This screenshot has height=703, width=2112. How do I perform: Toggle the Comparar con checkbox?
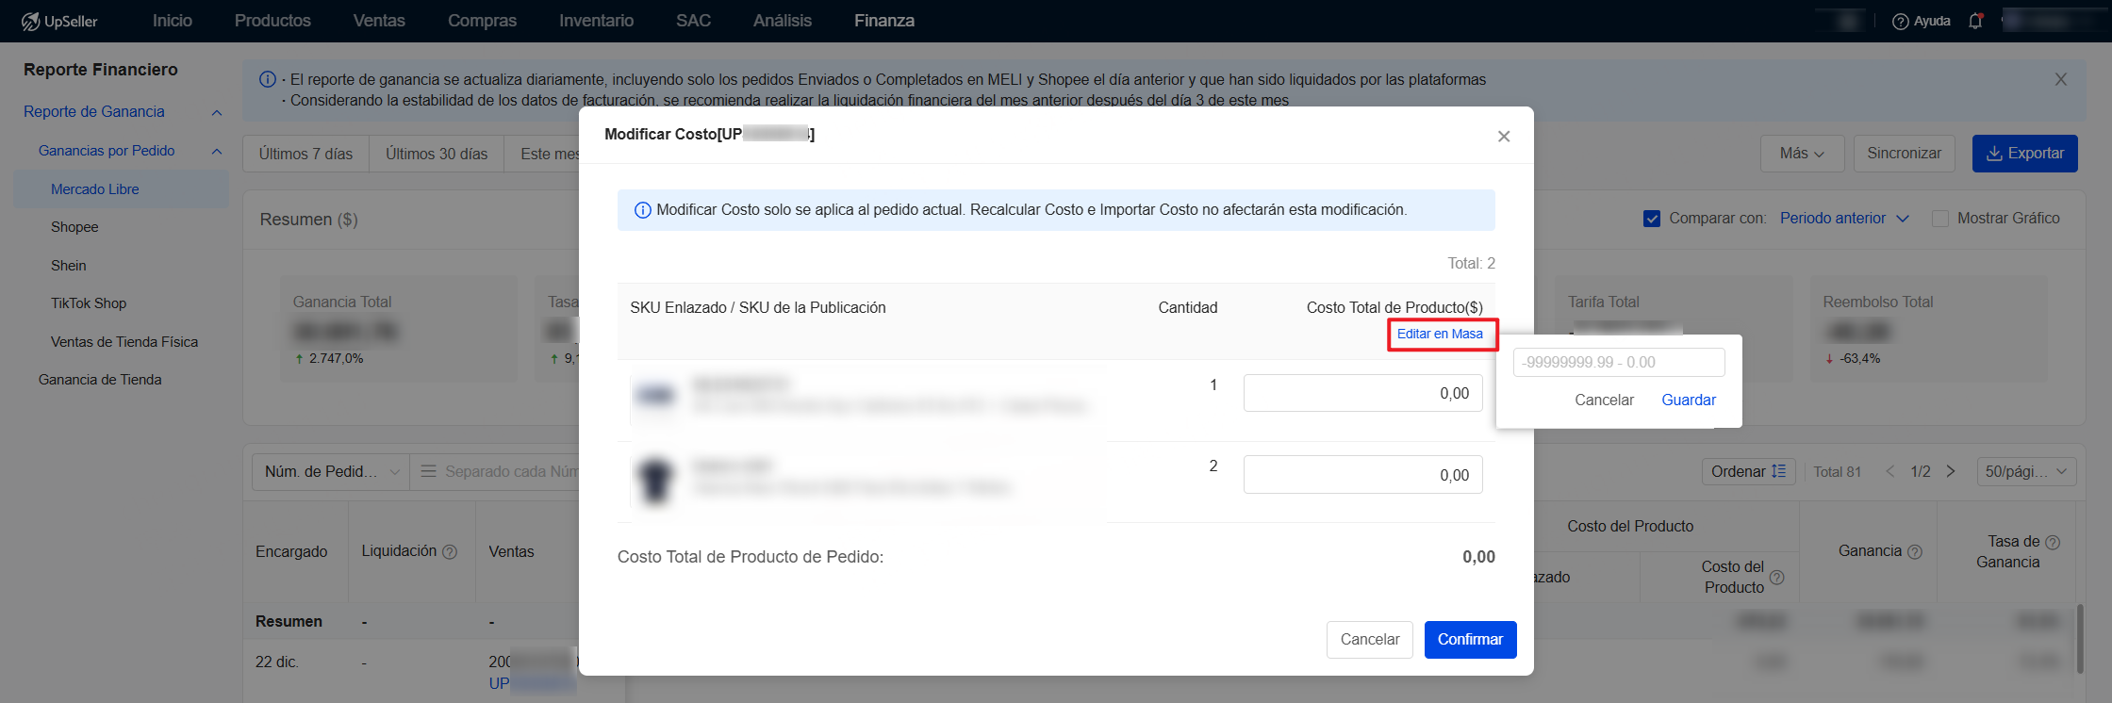click(x=1652, y=219)
